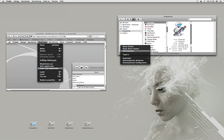
Task: Open the Store menu in the pictured iTunes bar
Action: (x=62, y=42)
